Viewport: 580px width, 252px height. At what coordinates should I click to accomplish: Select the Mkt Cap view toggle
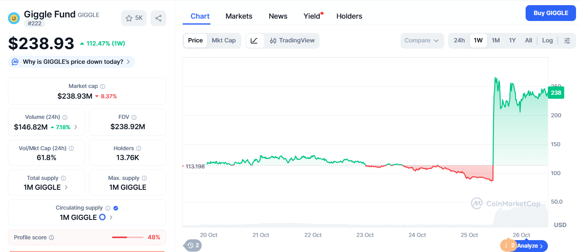(x=224, y=40)
